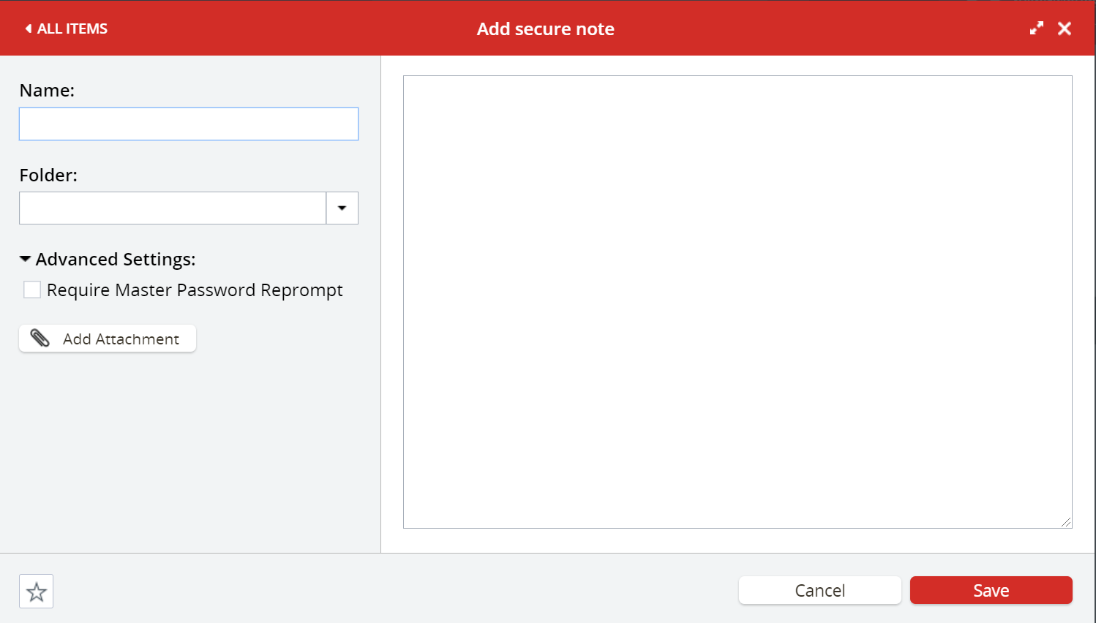Screen dimensions: 1096x623
Task: Click the note area resize handle
Action: click(1067, 524)
